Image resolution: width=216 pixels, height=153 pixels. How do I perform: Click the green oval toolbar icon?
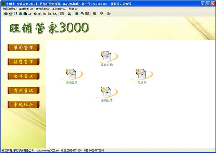click(6, 14)
